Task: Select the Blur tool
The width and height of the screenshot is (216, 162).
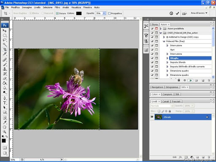Action: (5, 88)
